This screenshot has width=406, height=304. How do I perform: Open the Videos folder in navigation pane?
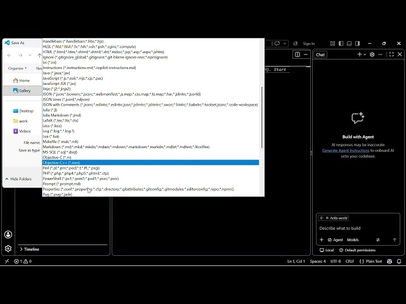point(22,131)
